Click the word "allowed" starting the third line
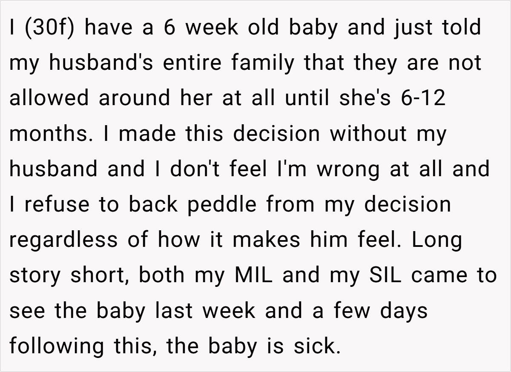Screen dimensions: 511x372 pos(49,98)
